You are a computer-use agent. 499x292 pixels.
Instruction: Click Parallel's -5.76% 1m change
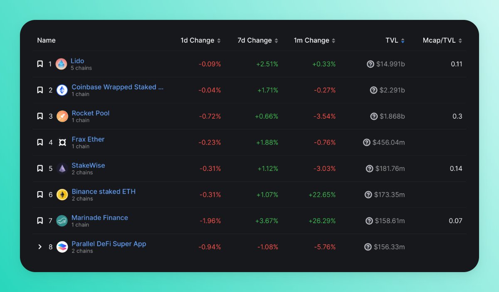325,247
